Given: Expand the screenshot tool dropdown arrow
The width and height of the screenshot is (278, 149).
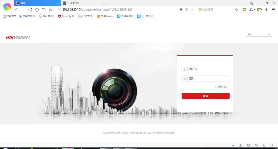Looking at the screenshot, I should (255, 10).
